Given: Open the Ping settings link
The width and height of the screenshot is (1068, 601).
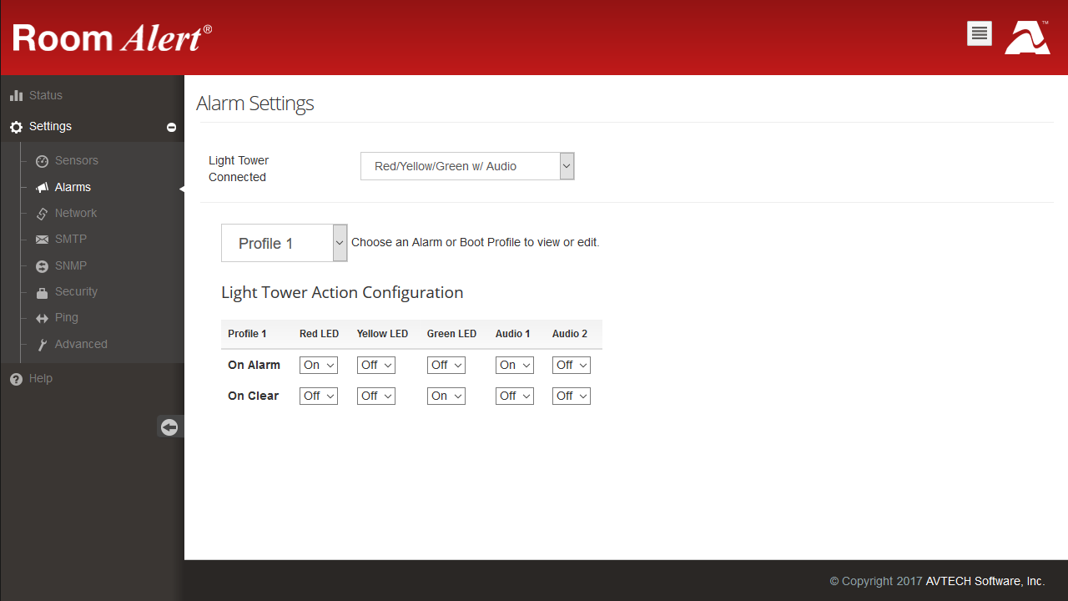Looking at the screenshot, I should [x=66, y=317].
